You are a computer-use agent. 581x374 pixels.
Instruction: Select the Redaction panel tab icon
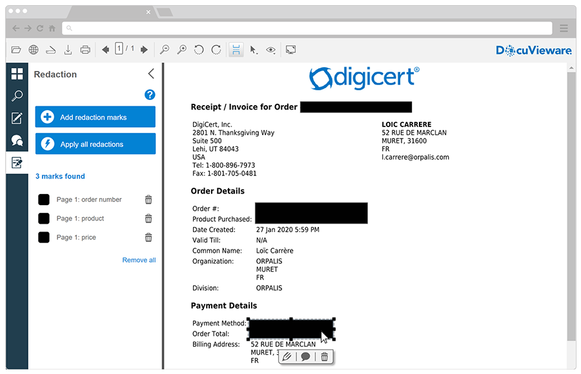[17, 162]
